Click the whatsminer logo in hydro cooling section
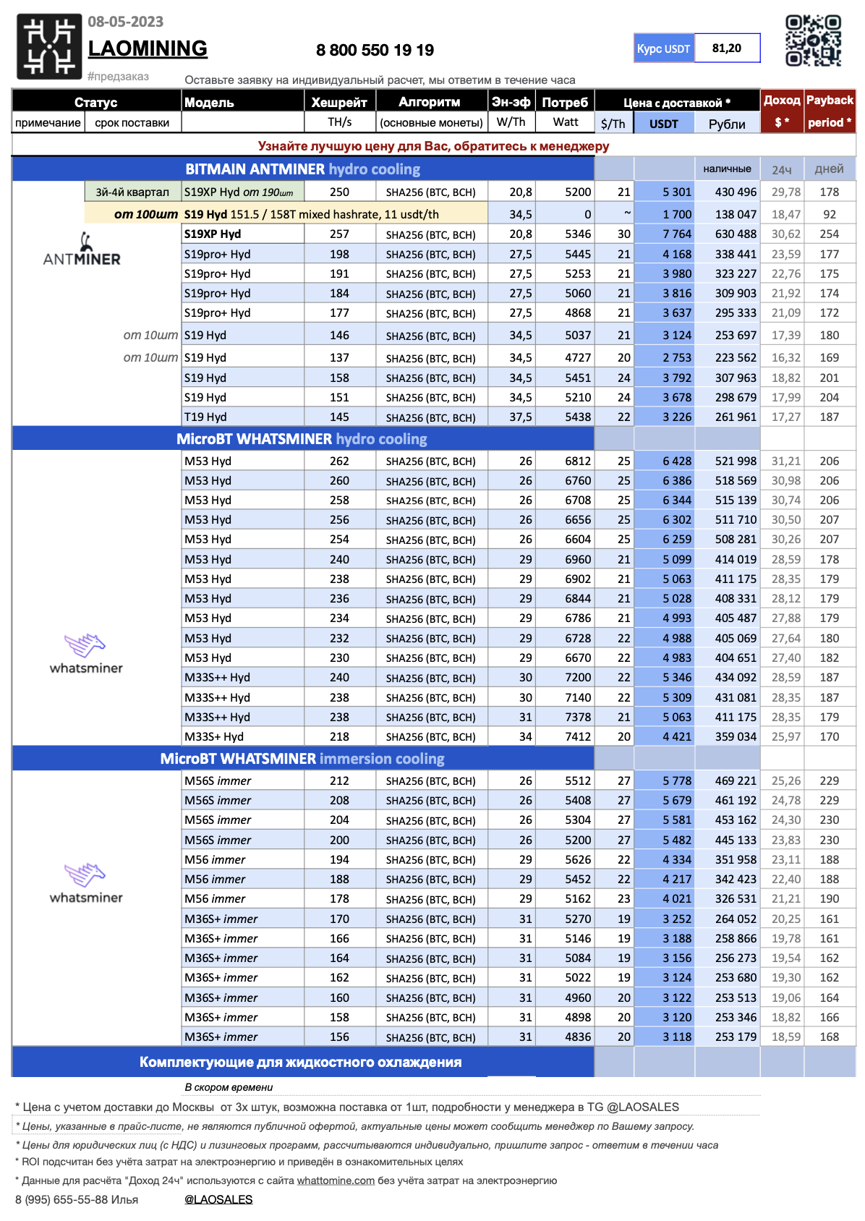This screenshot has height=1221, width=865. click(86, 654)
